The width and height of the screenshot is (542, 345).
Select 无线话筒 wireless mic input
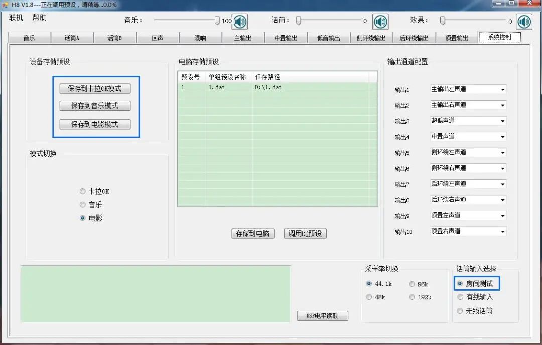pyautogui.click(x=460, y=310)
